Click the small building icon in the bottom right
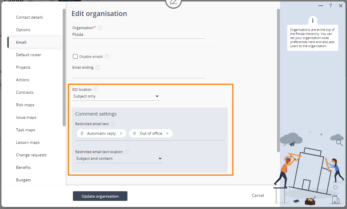 click(x=336, y=199)
